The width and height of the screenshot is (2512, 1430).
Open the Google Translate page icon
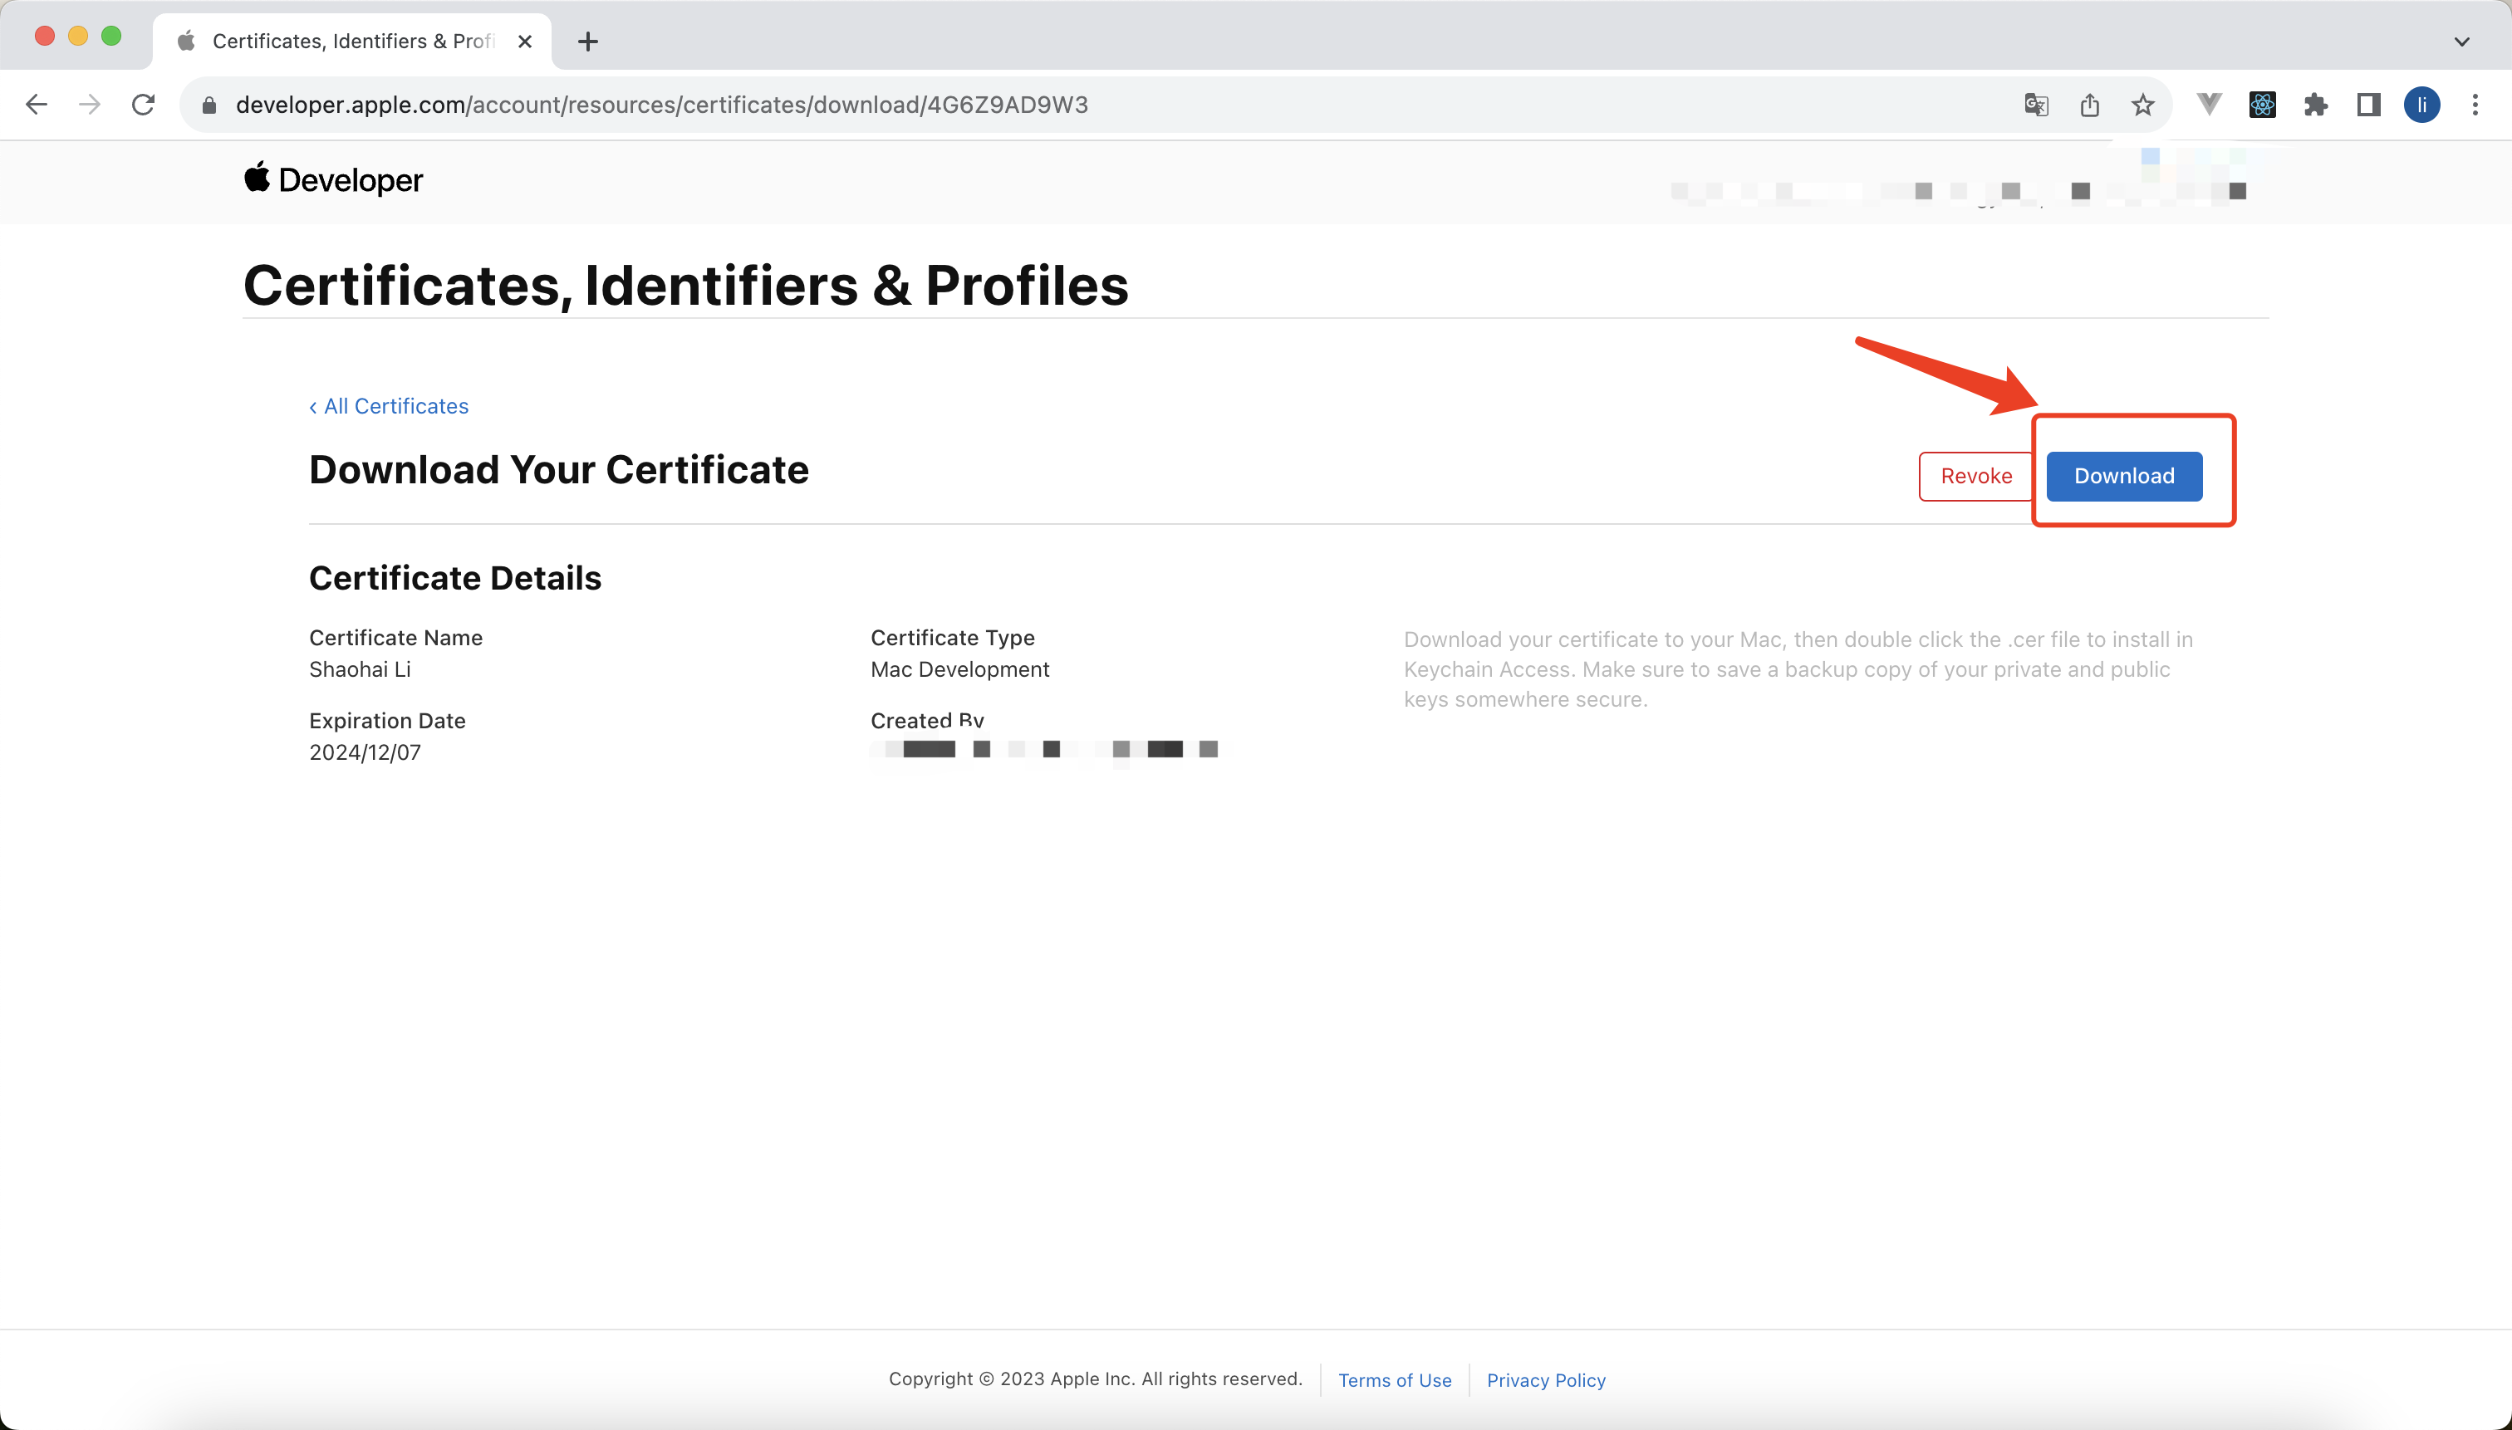coord(2035,105)
